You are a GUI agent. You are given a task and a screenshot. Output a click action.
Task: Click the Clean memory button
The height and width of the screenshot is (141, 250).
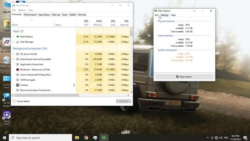[x=184, y=77]
